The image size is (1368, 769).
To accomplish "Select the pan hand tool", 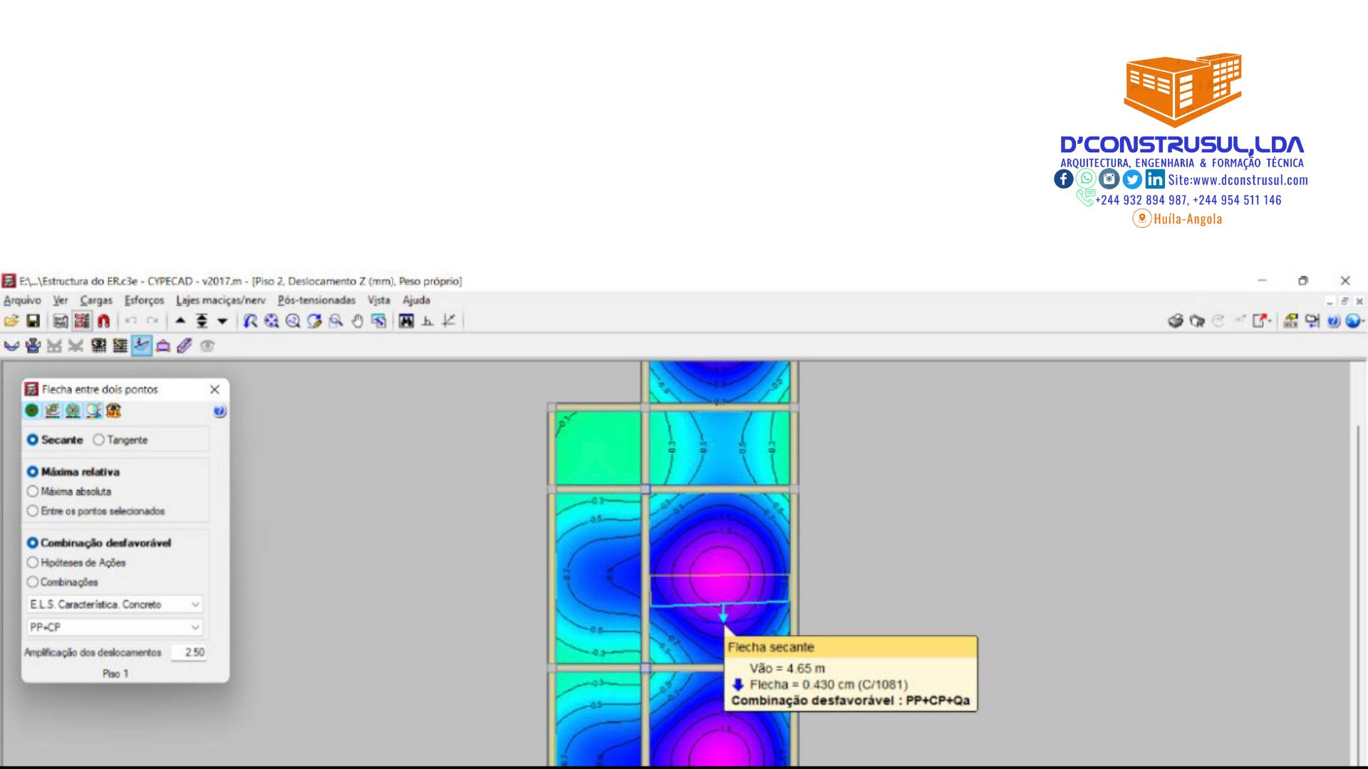I will (x=357, y=321).
